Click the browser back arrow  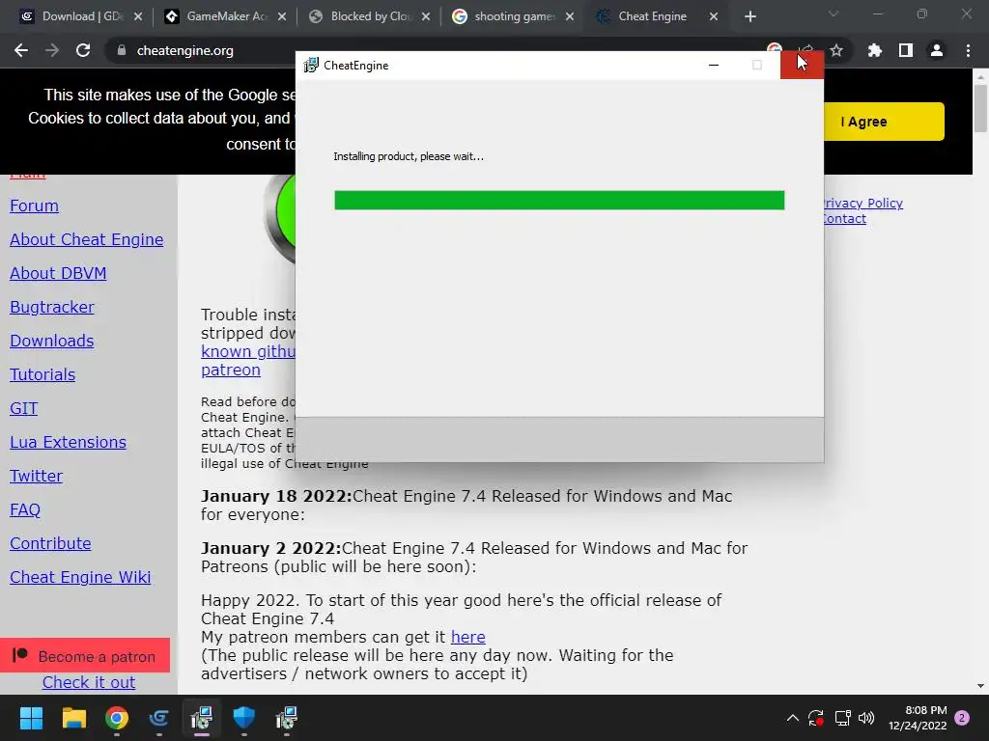(21, 50)
